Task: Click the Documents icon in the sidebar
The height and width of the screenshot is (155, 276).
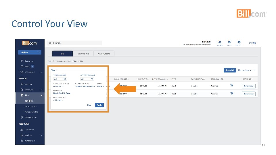Action: pos(22,72)
